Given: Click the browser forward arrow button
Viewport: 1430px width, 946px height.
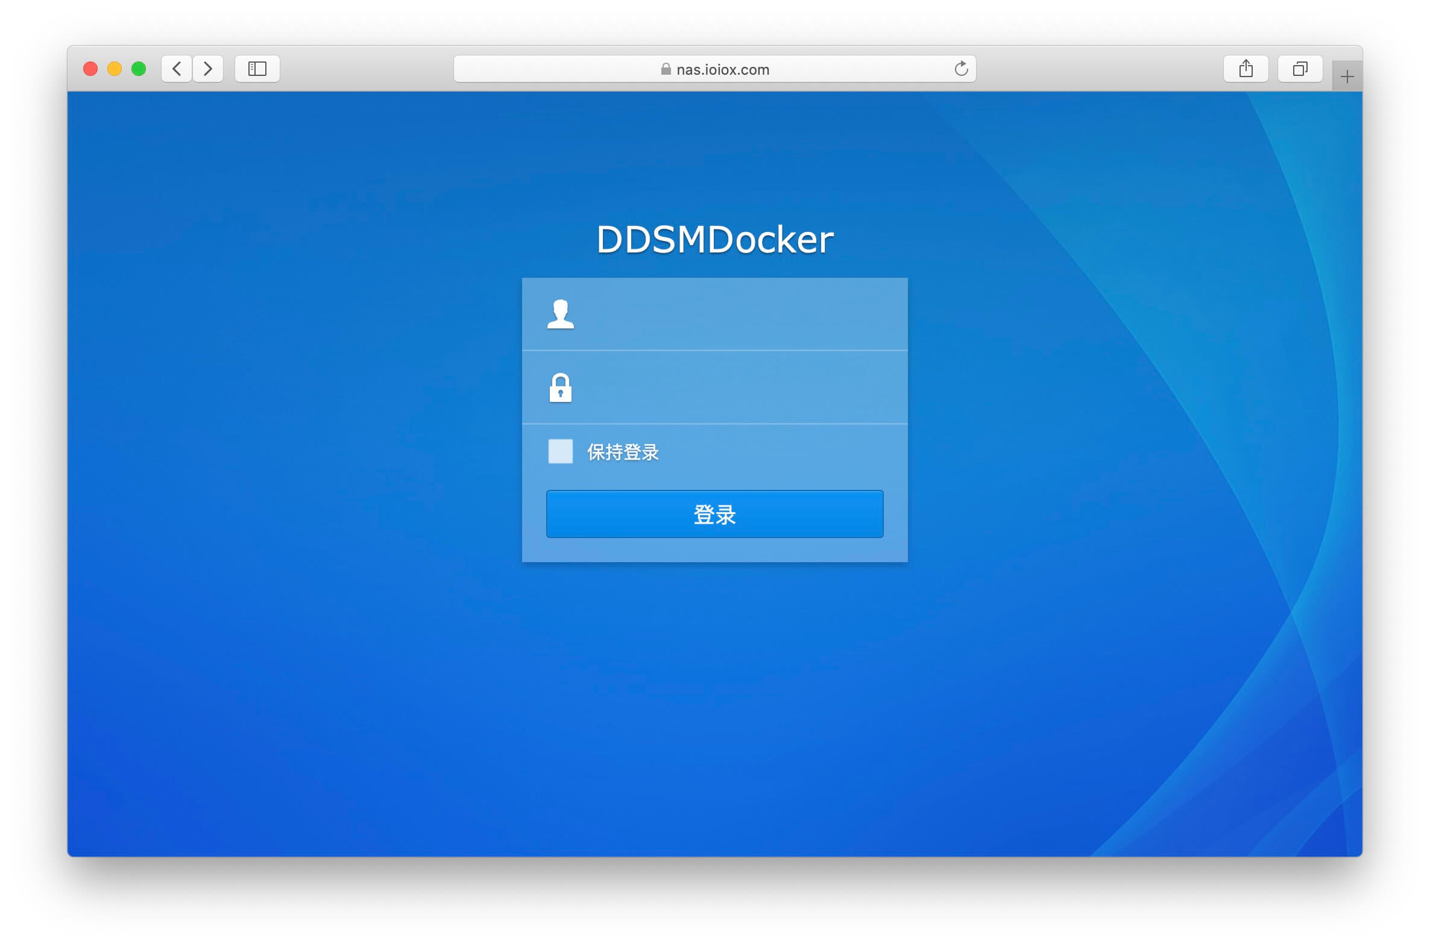Looking at the screenshot, I should 208,69.
